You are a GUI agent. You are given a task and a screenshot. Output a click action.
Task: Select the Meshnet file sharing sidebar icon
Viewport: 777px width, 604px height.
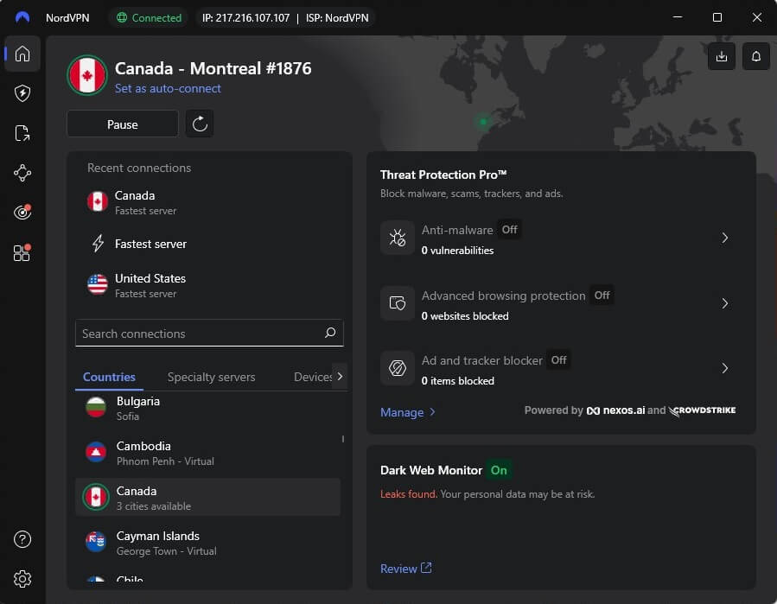pos(22,131)
